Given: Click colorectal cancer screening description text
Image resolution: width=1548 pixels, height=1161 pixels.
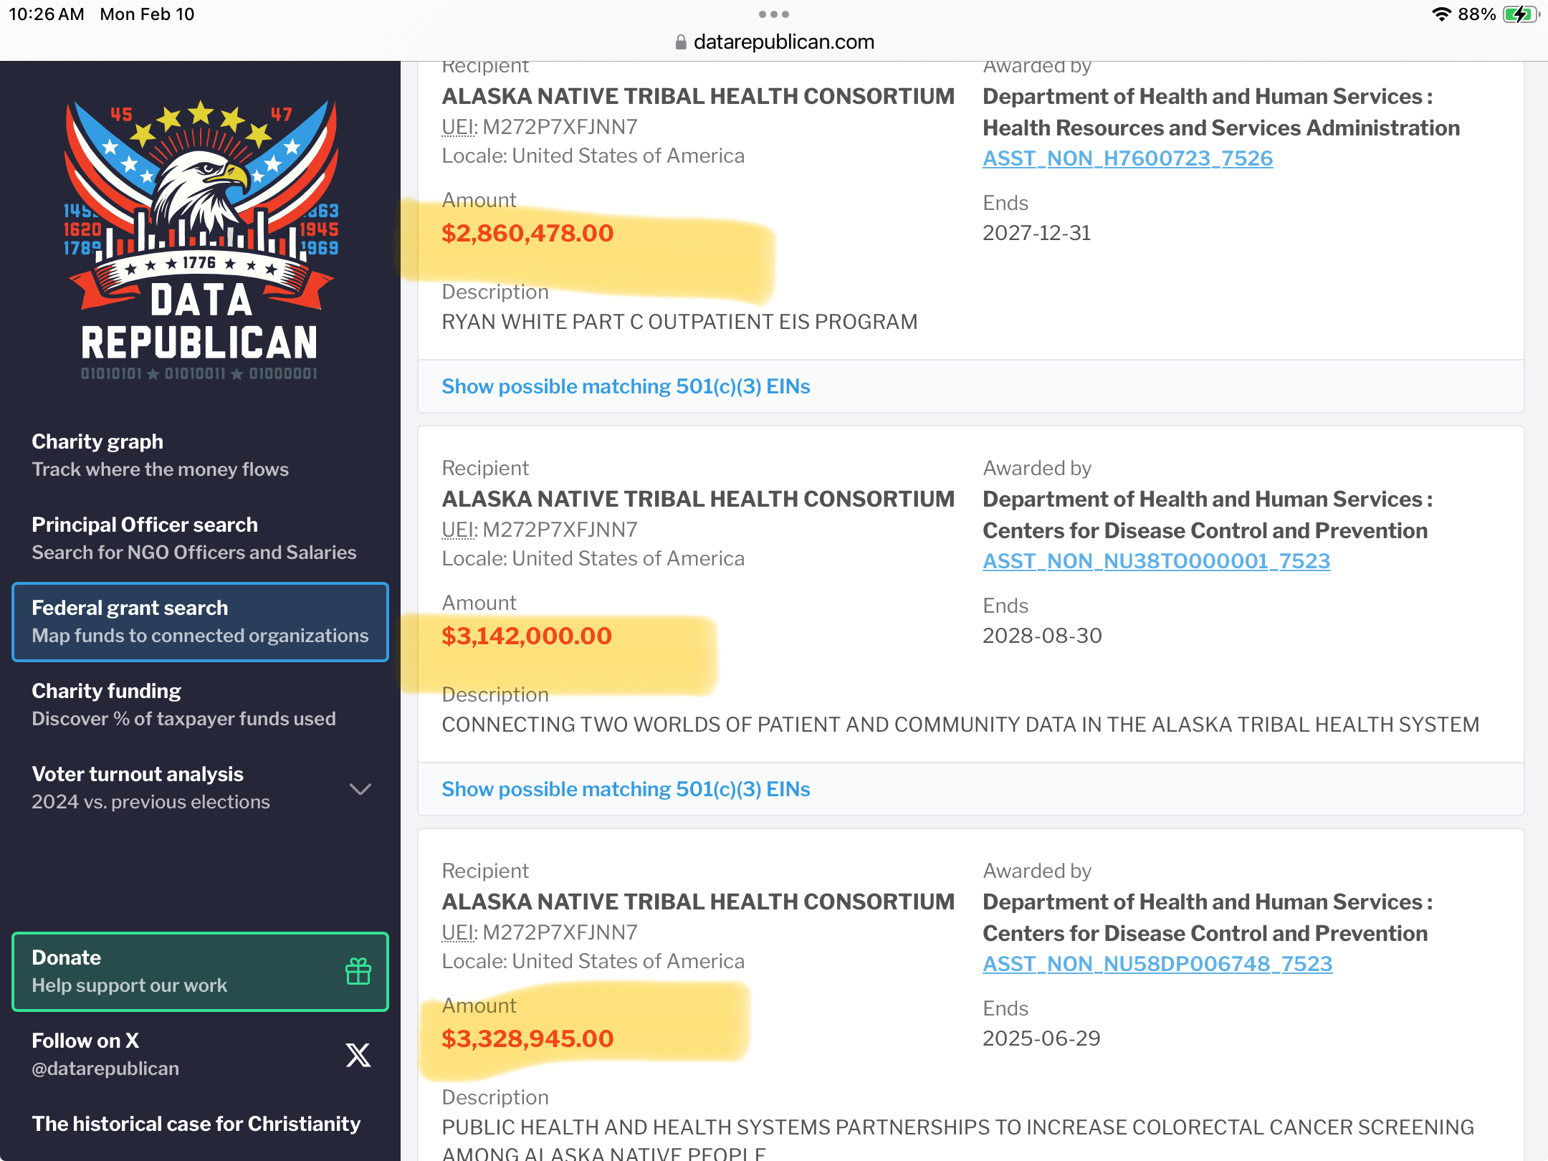Looking at the screenshot, I should 957,1139.
